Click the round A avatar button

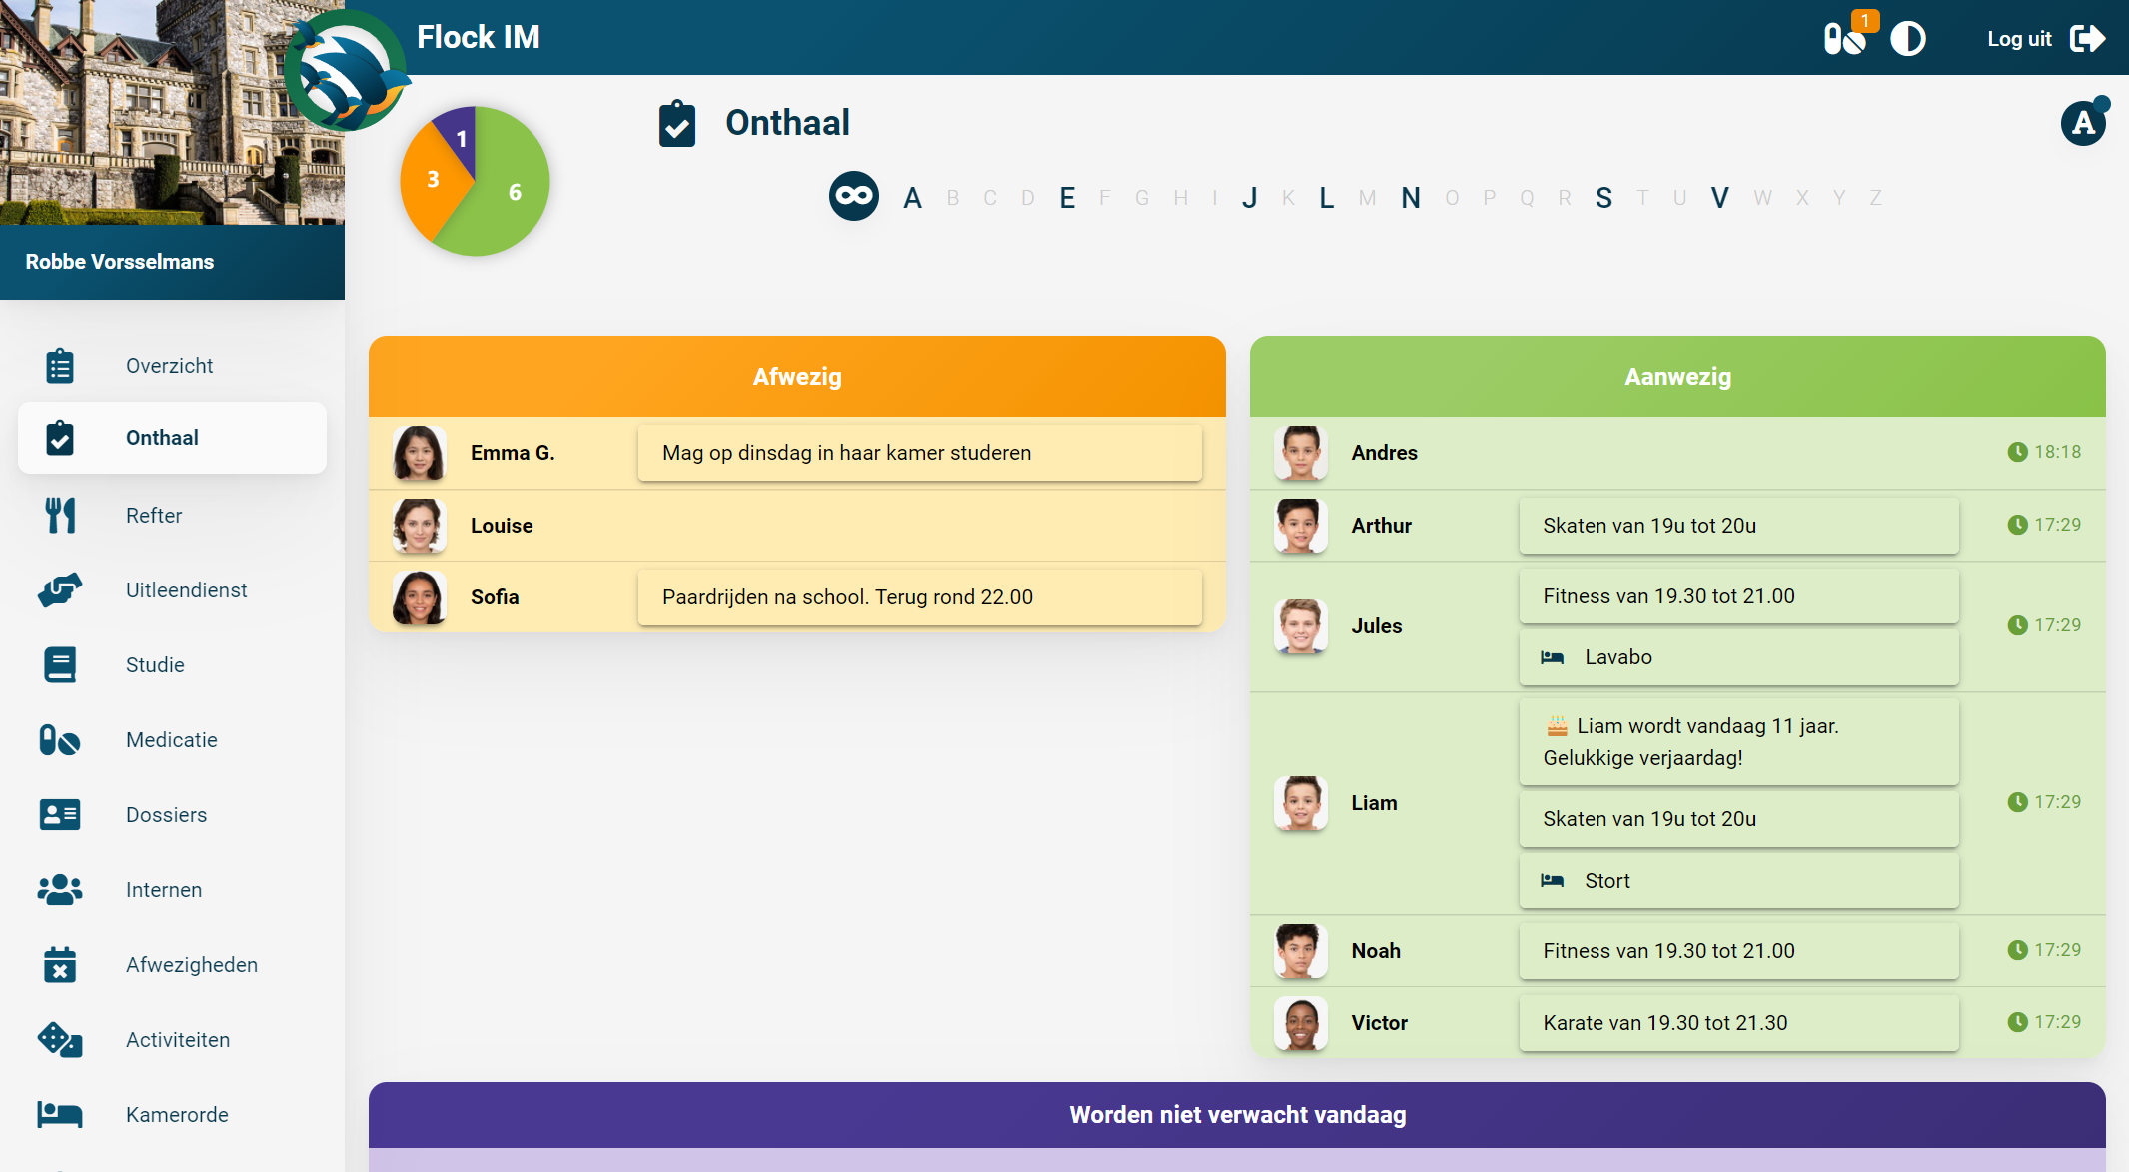tap(2083, 123)
